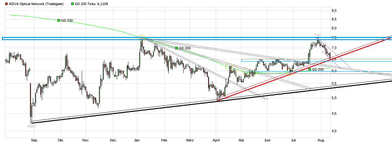Select the ADVA Optical Network (Tradegate) legend label
Screen dimensions: 392x150
point(36,4)
